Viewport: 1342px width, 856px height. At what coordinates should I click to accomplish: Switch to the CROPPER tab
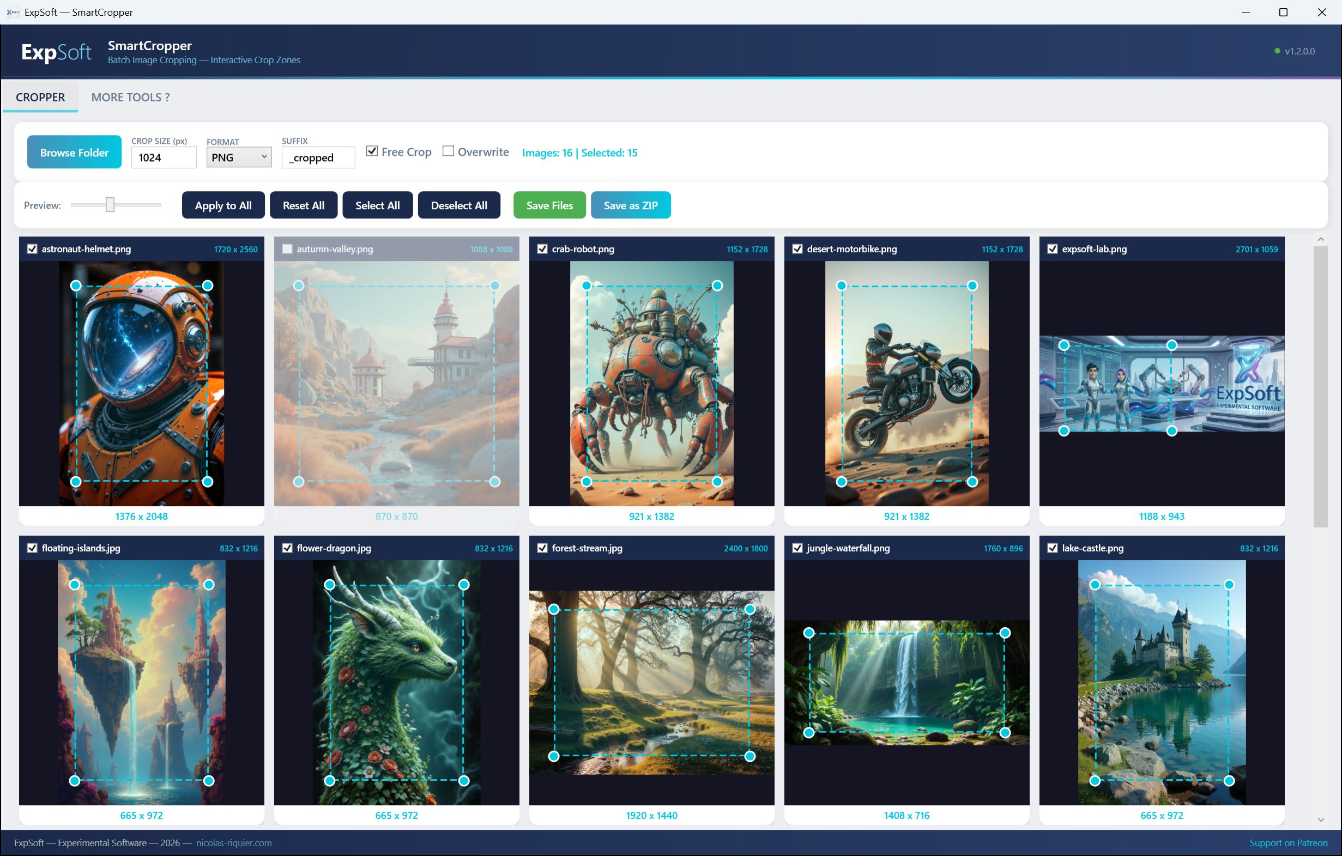40,98
